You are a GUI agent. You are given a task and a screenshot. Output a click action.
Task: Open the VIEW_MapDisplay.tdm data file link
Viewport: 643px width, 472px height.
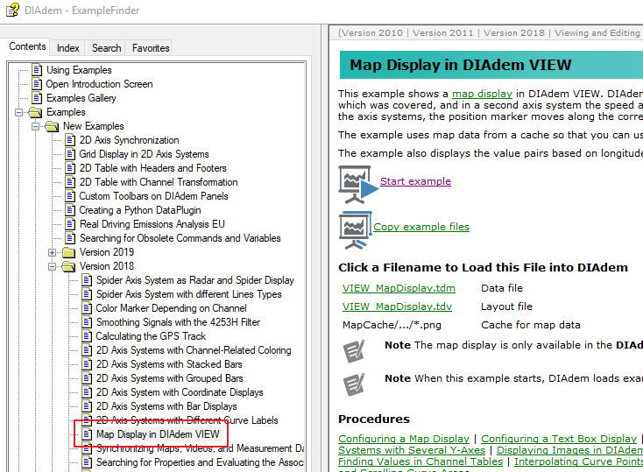pos(399,288)
